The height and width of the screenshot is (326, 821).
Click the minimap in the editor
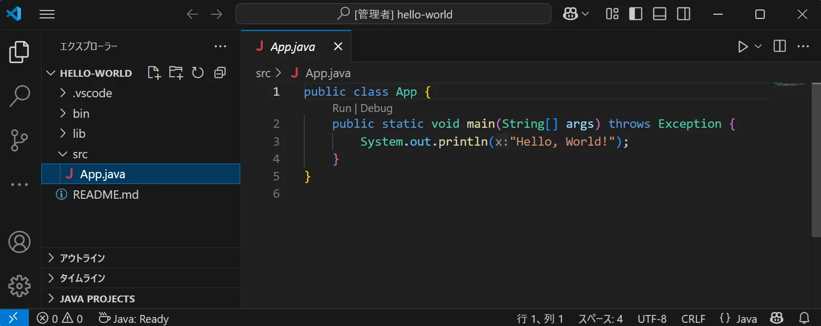[x=789, y=85]
